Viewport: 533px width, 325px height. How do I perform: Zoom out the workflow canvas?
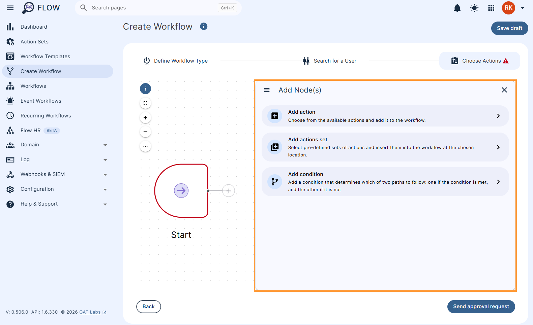click(145, 132)
